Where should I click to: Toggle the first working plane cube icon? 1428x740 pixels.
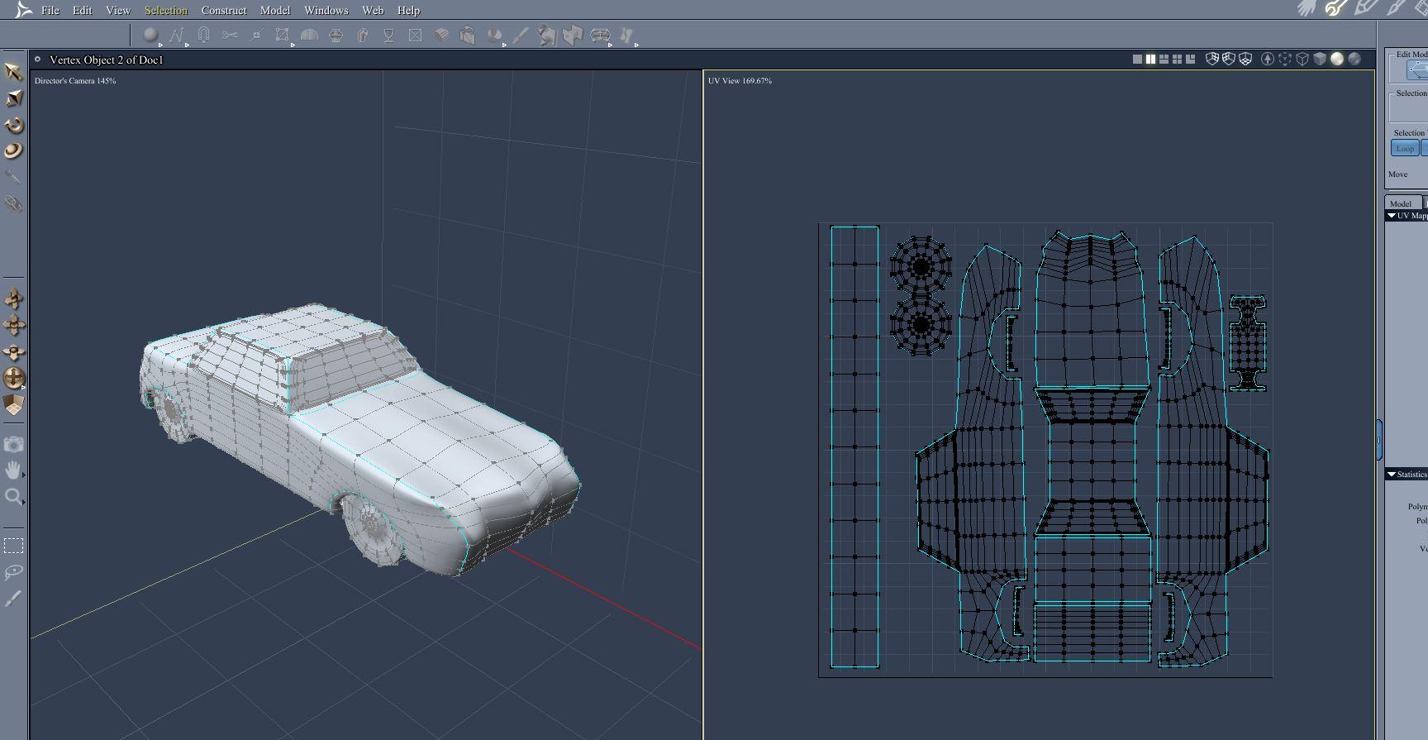tap(1212, 59)
